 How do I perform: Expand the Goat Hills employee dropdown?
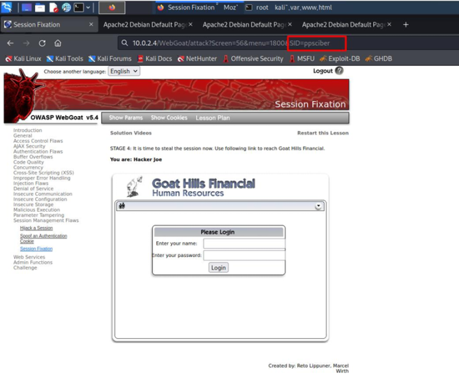point(319,206)
